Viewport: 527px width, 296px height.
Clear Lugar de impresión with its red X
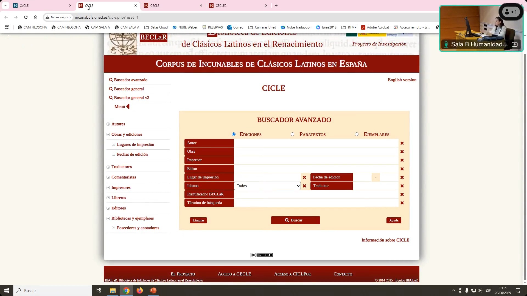(304, 178)
